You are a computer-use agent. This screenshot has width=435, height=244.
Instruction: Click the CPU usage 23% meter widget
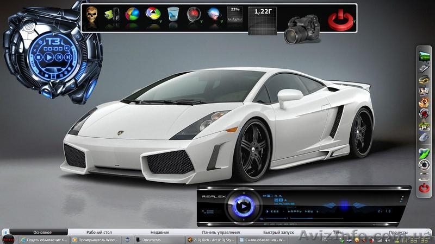[x=235, y=17]
